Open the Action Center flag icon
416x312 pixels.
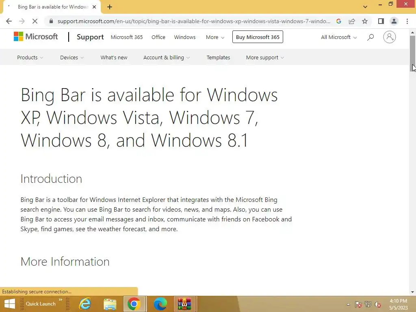[358, 304]
